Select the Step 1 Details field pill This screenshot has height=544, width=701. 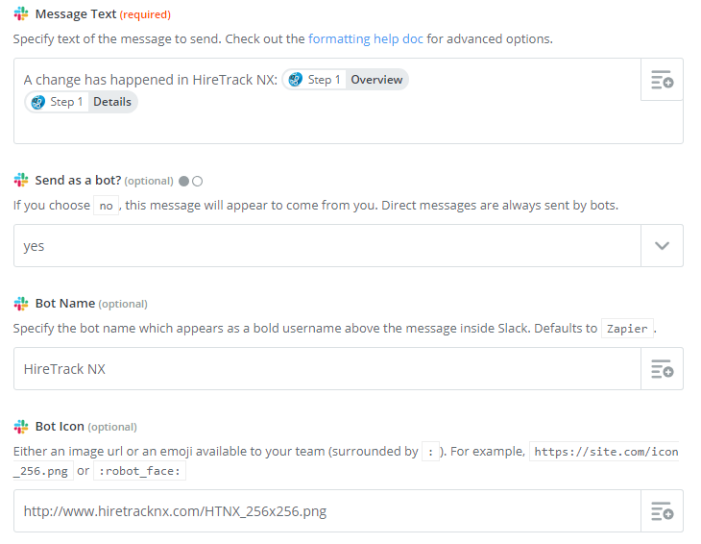(81, 102)
